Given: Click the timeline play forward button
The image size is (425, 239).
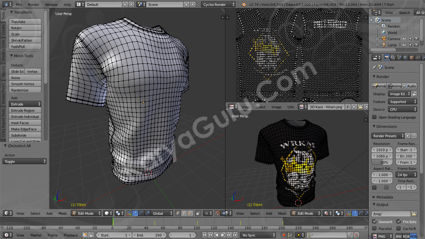Looking at the screenshot, I should click(x=223, y=235).
